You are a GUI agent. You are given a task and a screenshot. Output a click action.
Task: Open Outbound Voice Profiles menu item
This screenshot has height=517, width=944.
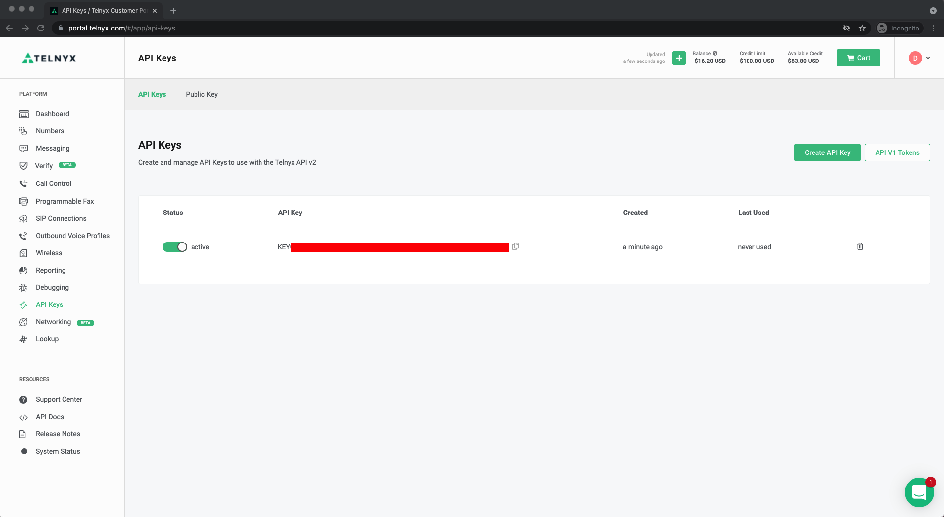pos(73,236)
